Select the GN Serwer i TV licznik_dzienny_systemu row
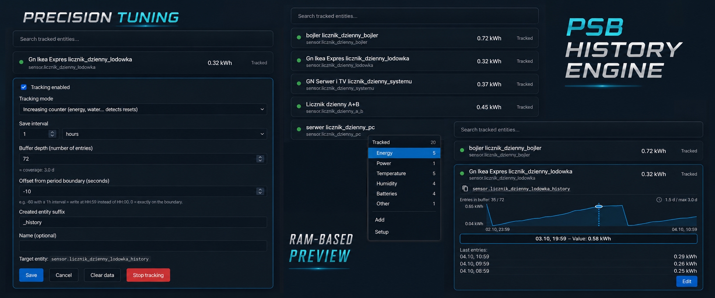This screenshot has height=298, width=715. [x=415, y=84]
